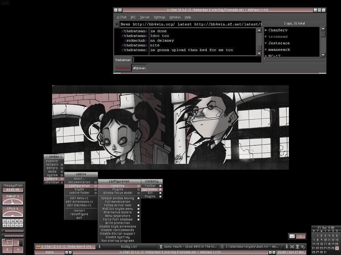Adjust the lower slider below media controls
Image resolution: width=341 pixels, height=255 pixels.
(x=13, y=236)
